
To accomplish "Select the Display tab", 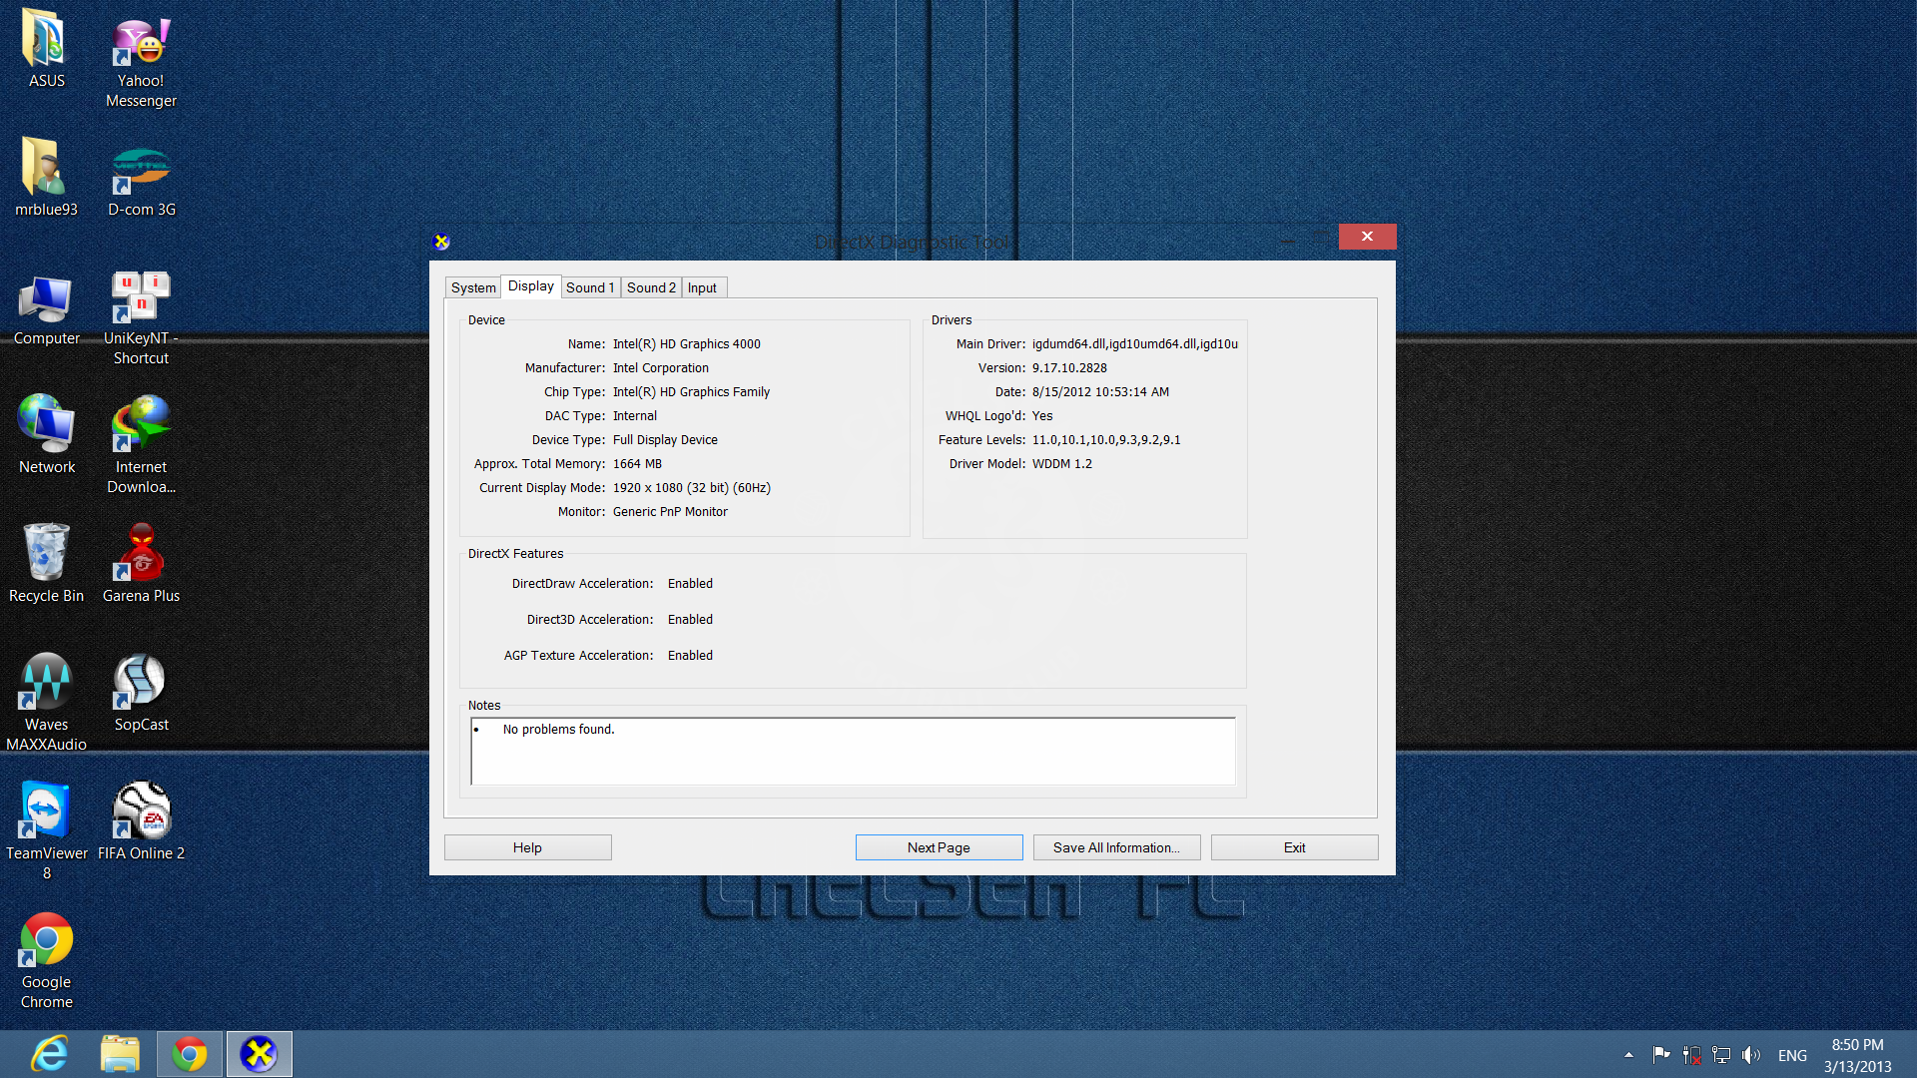I will pos(531,286).
